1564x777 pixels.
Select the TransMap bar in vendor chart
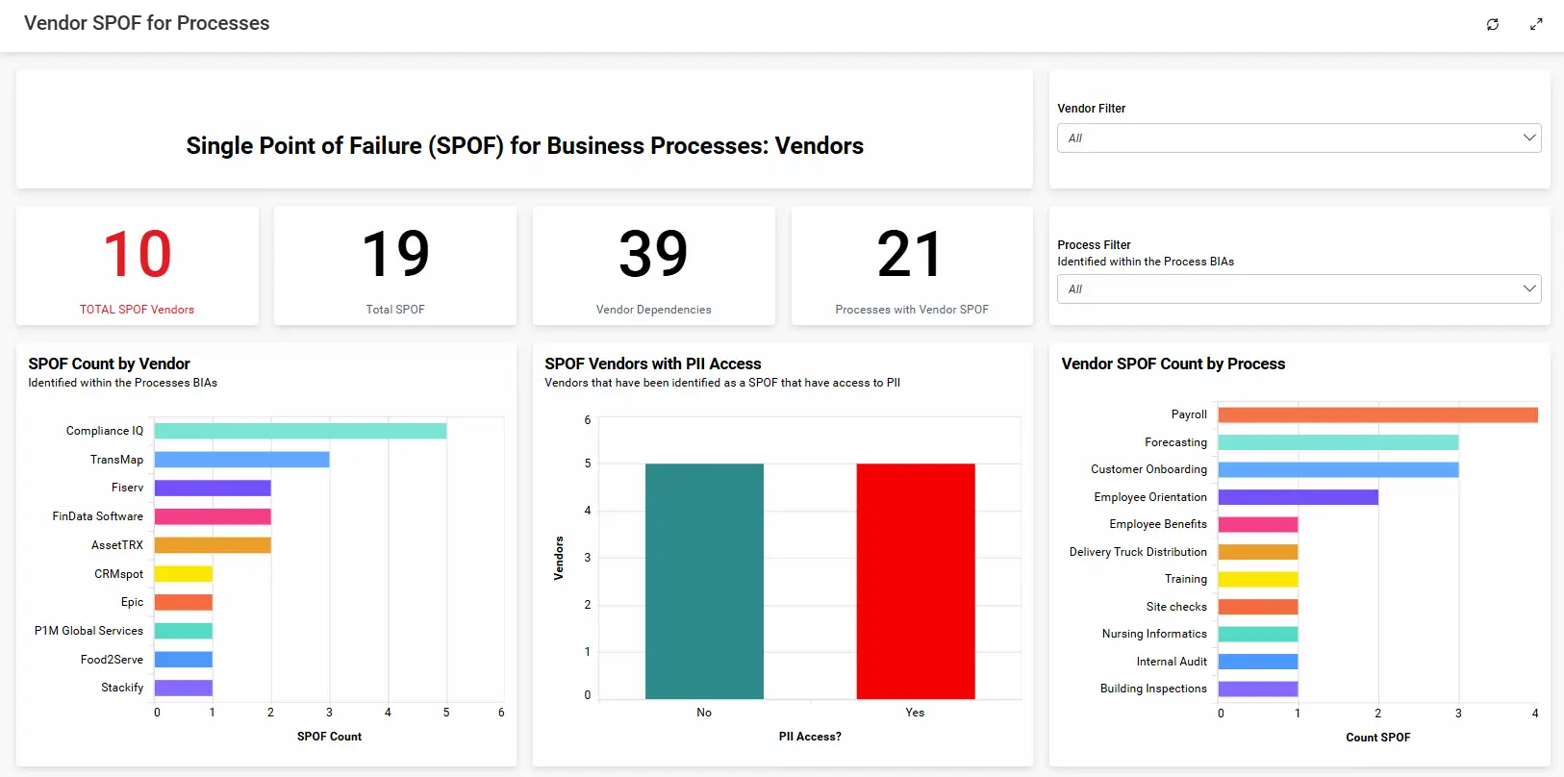(x=241, y=460)
